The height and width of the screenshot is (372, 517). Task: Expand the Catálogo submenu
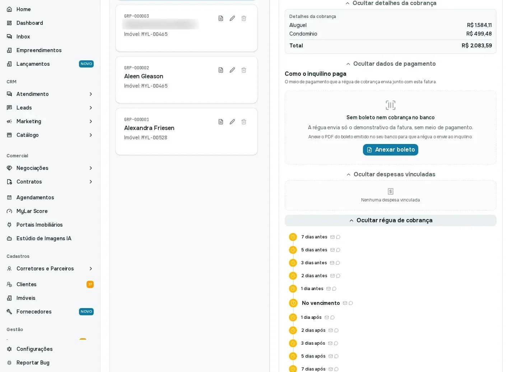pos(50,135)
